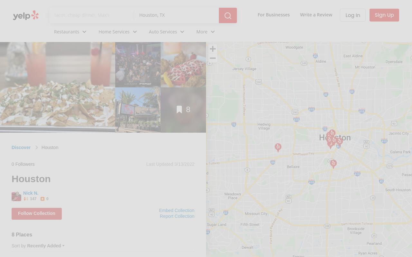
Task: Expand the Restaurants menu
Action: pyautogui.click(x=70, y=32)
